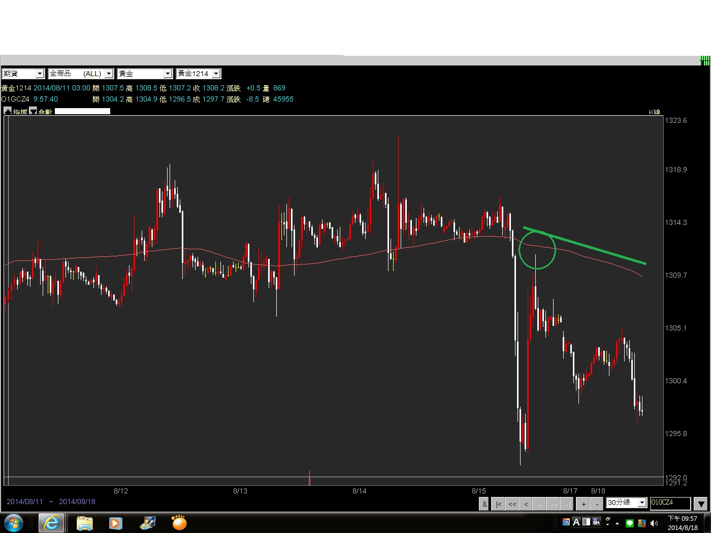Open the 黃金 product dropdown
The width and height of the screenshot is (711, 533).
(x=145, y=74)
